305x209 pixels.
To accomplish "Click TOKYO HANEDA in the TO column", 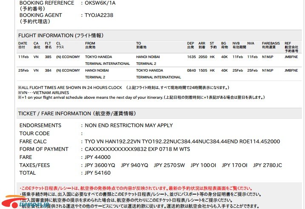I will click(149, 70).
